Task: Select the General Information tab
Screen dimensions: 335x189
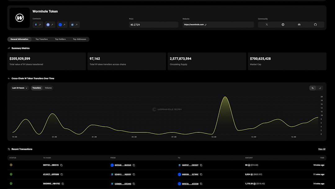Action: tap(20, 39)
